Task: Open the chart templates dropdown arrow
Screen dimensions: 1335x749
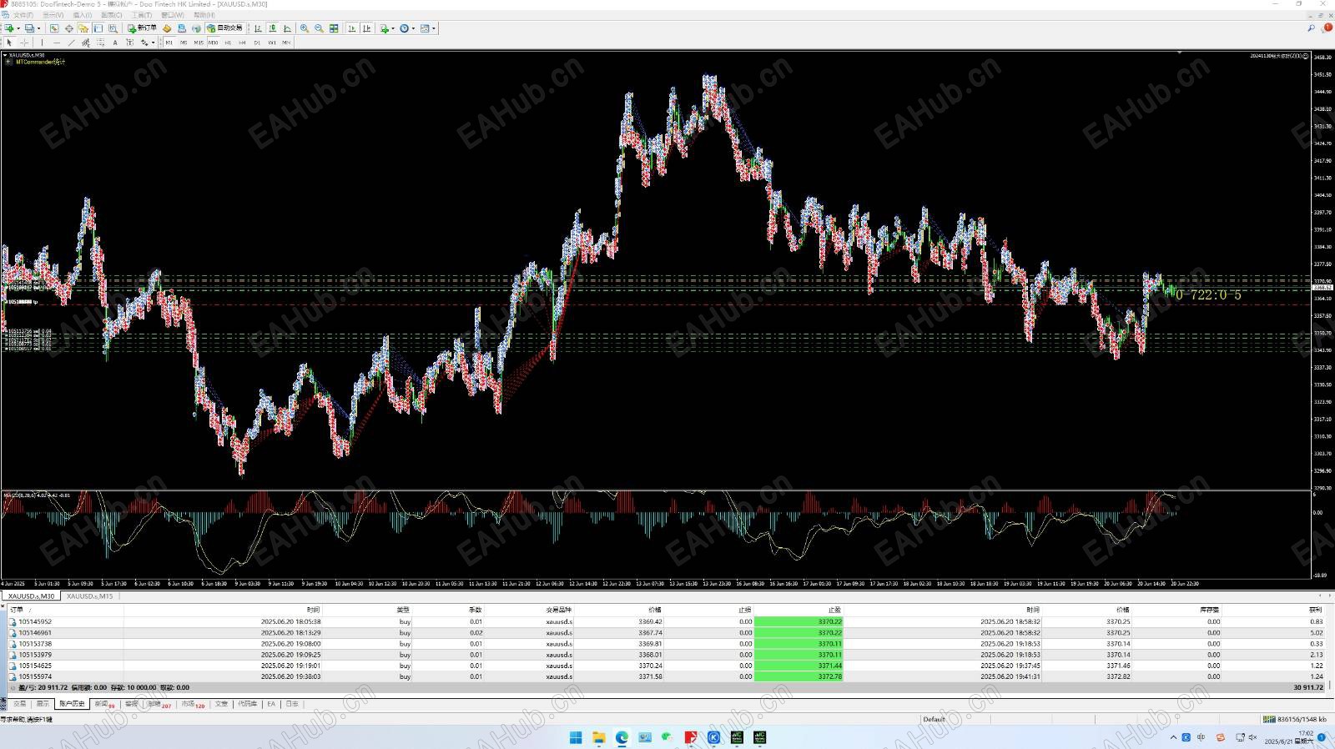Action: pyautogui.click(x=434, y=28)
